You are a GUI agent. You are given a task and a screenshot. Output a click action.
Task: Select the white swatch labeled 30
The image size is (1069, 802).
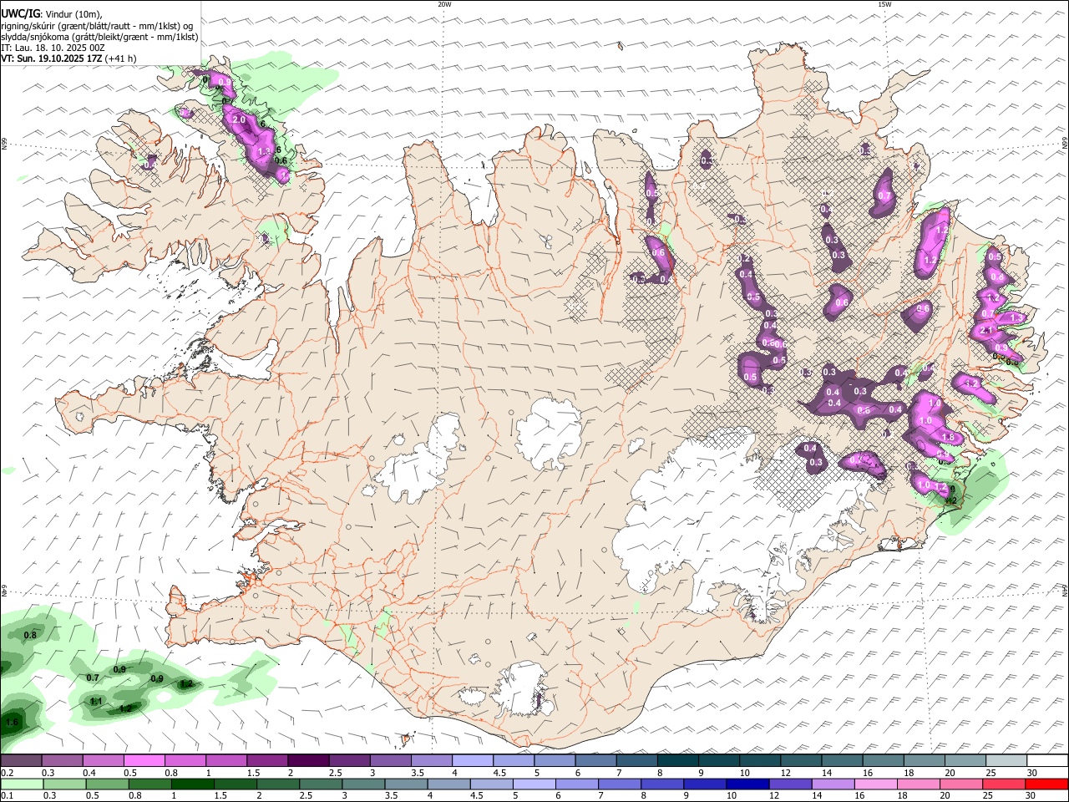(x=1047, y=760)
